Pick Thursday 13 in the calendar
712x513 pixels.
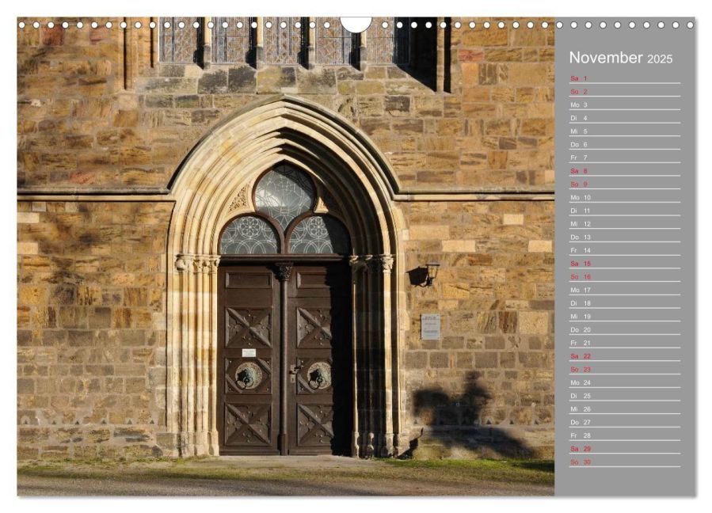click(624, 237)
